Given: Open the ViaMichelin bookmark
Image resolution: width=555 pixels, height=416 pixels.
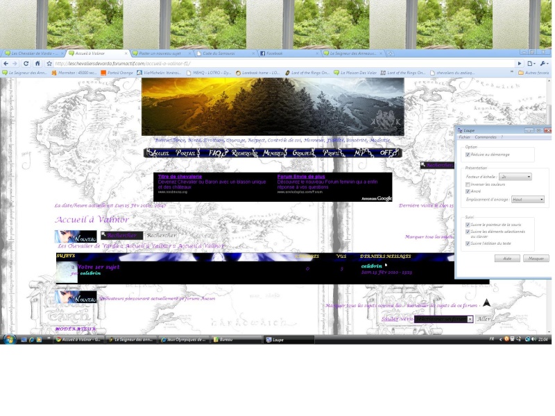Looking at the screenshot, I should 159,73.
